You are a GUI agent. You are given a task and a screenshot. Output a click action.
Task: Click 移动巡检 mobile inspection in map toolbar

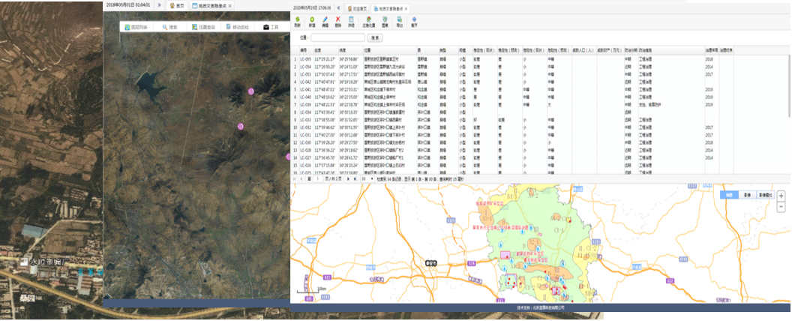click(238, 27)
